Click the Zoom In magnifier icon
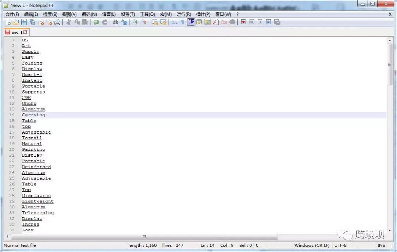The height and width of the screenshot is (252, 397). click(x=135, y=22)
